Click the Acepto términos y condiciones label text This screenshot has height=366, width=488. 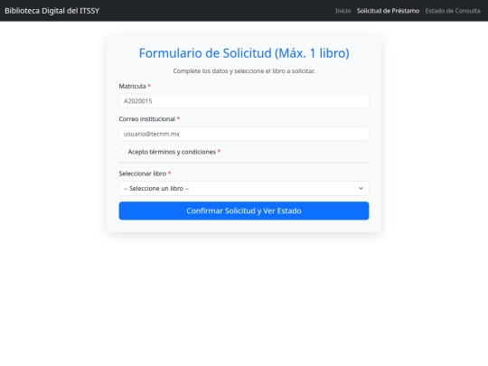pyautogui.click(x=172, y=152)
